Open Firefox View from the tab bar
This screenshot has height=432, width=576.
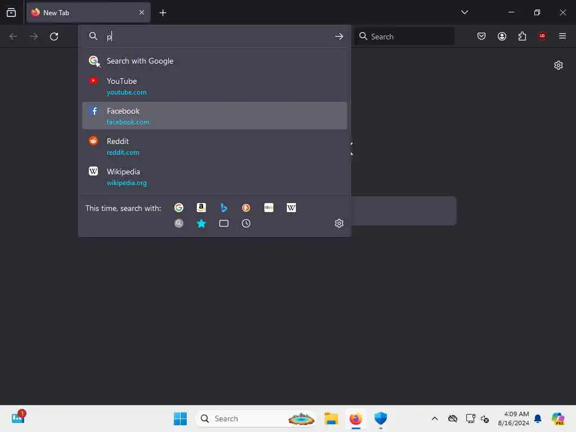tap(11, 12)
